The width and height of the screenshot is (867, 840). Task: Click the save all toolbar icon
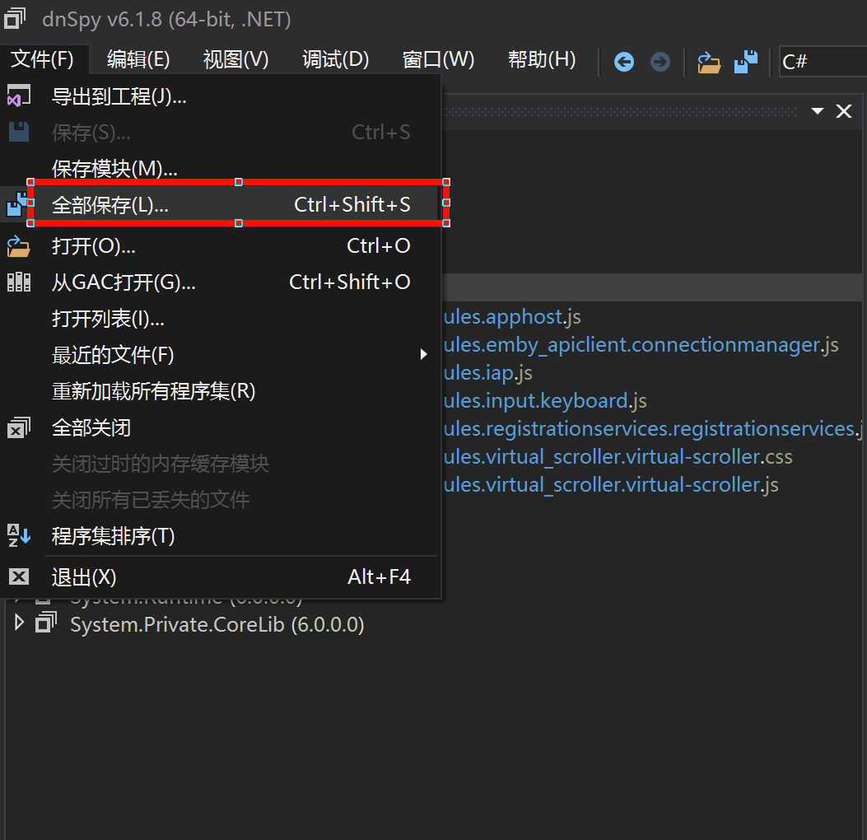pyautogui.click(x=746, y=62)
